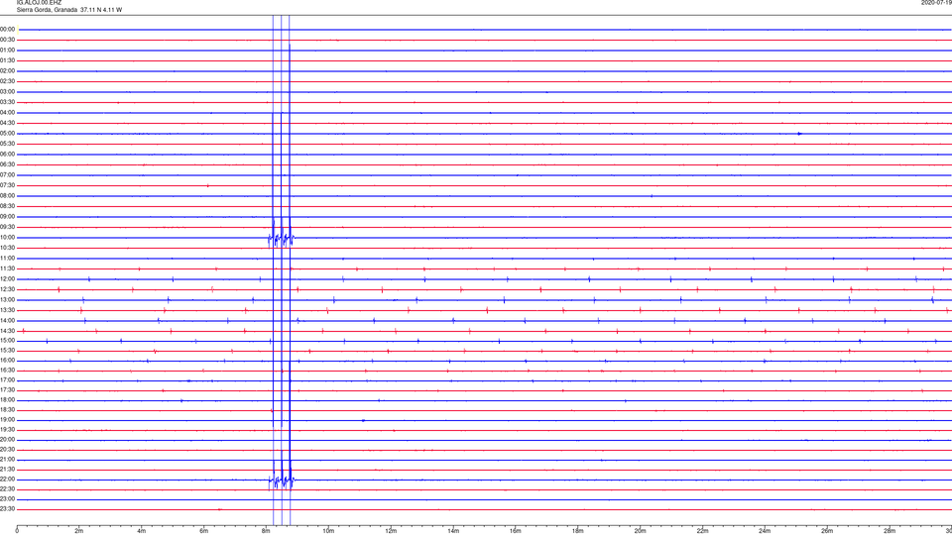
Task: Select the 09:30 trace time label
Action: pyautogui.click(x=7, y=227)
